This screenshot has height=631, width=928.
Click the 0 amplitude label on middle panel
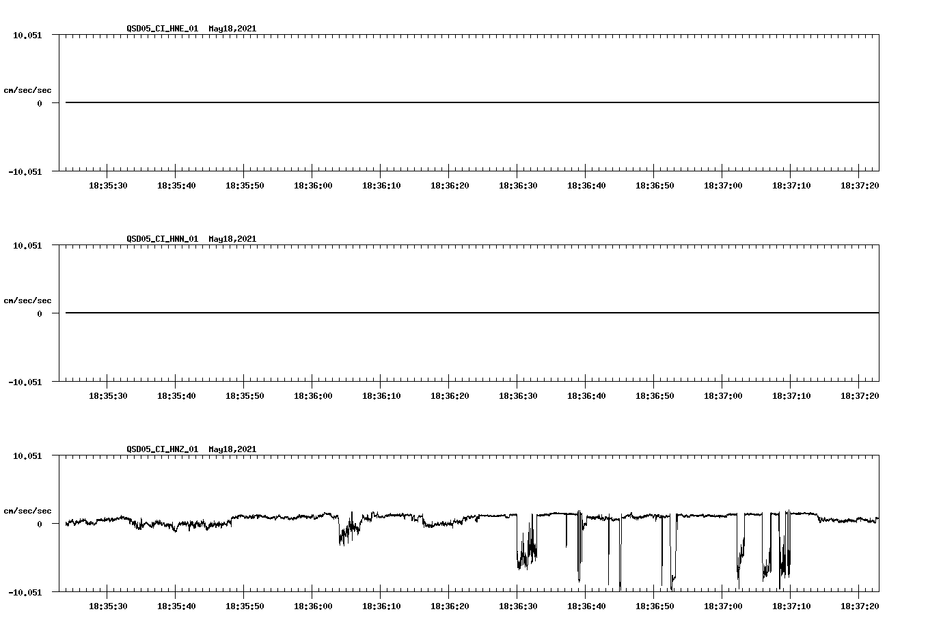pyautogui.click(x=39, y=313)
